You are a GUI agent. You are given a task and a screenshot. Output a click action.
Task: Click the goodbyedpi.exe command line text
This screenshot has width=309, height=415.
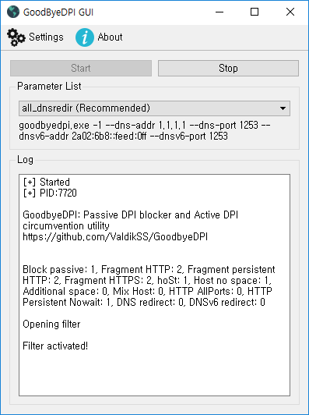coord(145,130)
